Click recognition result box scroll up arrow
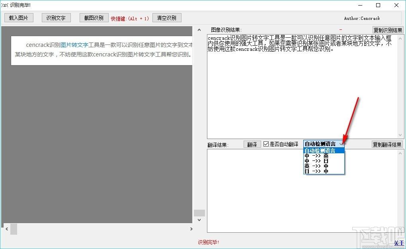This screenshot has width=406, height=249. [x=400, y=39]
